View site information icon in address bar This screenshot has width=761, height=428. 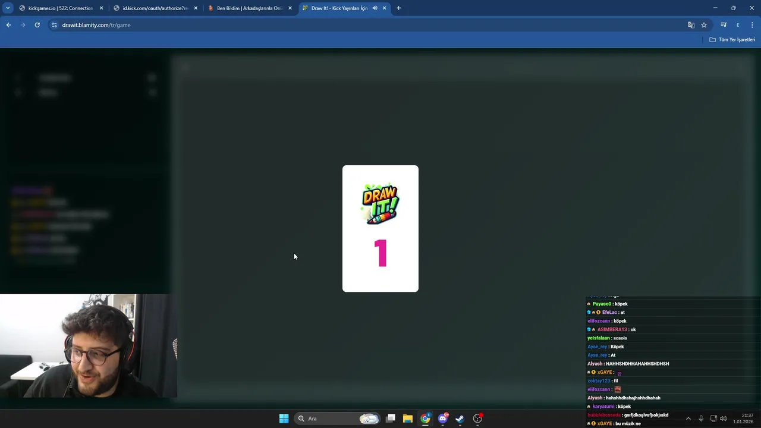pyautogui.click(x=54, y=25)
